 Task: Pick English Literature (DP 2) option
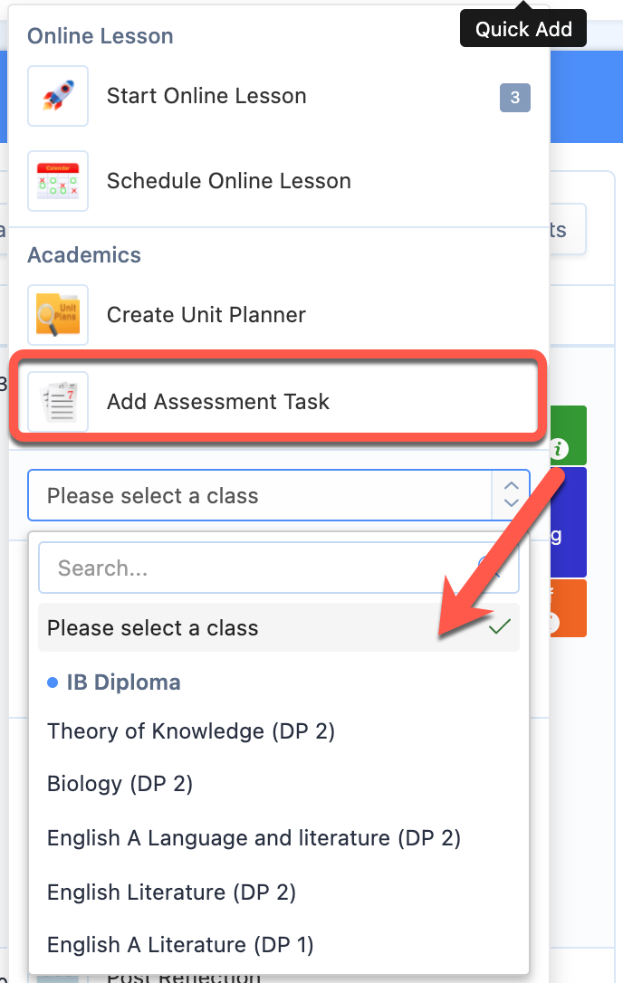tap(171, 892)
